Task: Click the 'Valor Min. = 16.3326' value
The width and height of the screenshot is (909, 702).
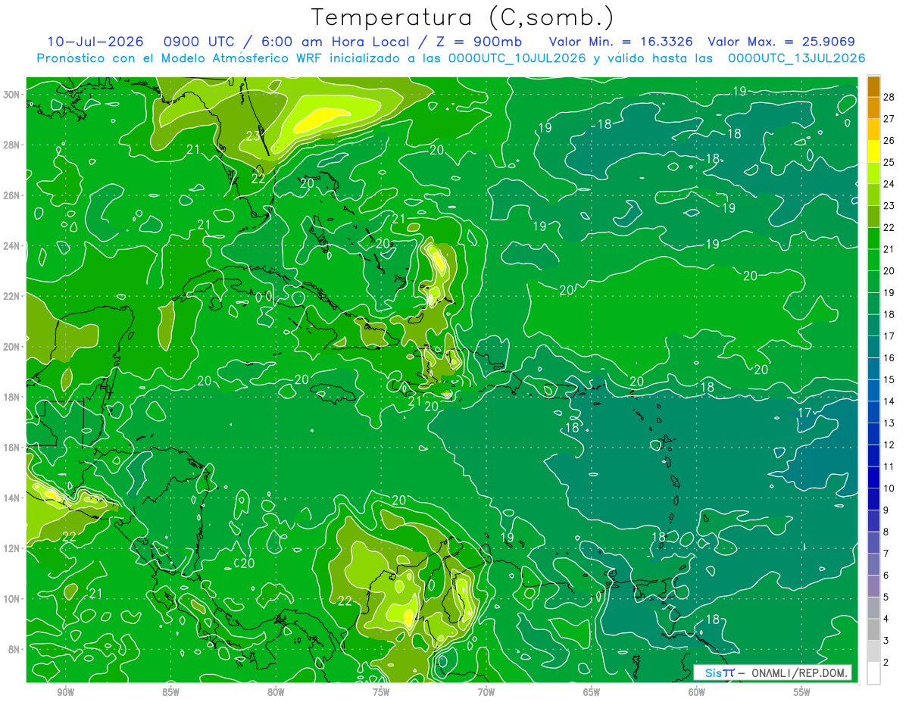Action: [x=622, y=42]
